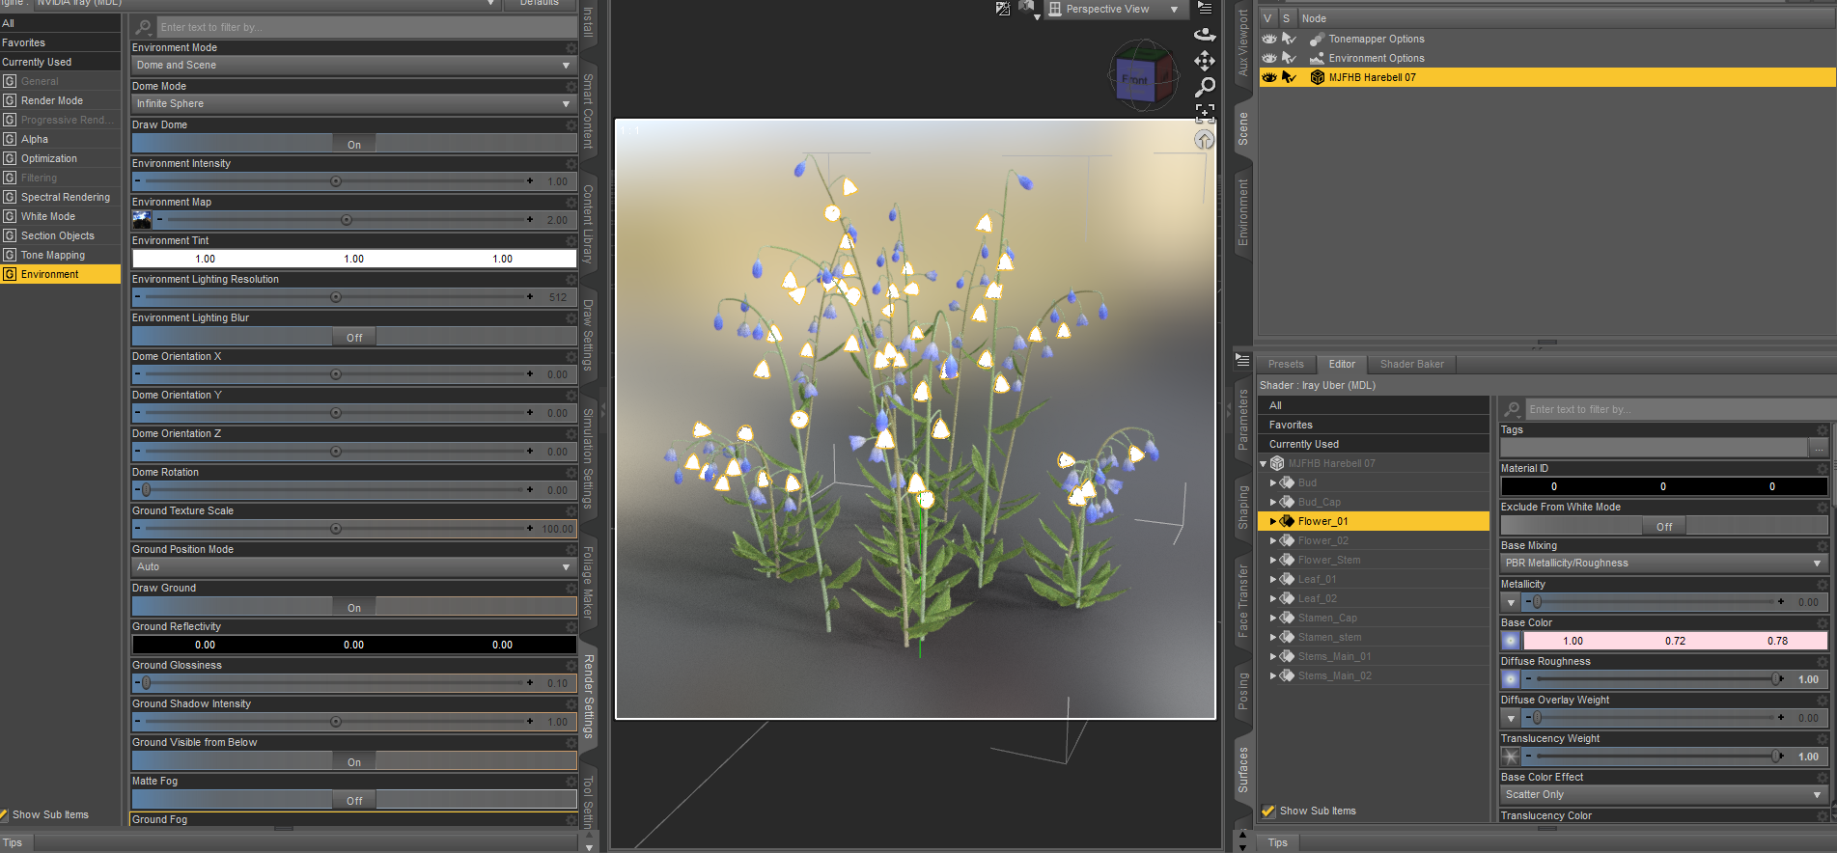The image size is (1837, 853).
Task: Click the Environment Mode gear icon
Action: (571, 47)
